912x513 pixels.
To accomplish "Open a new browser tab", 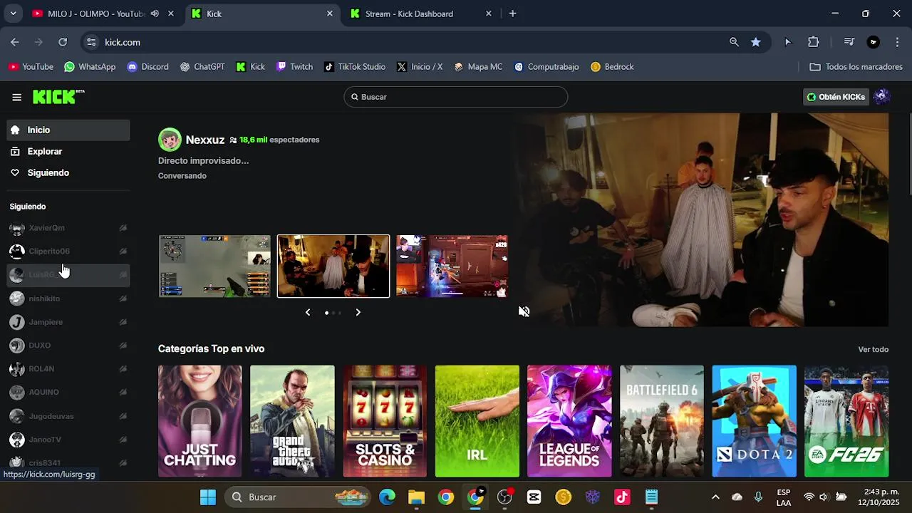I will pyautogui.click(x=512, y=14).
